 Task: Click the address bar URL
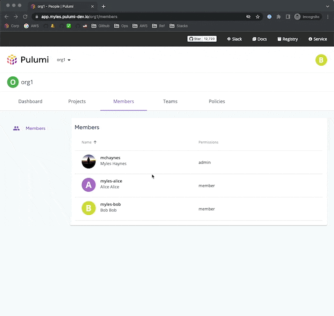click(79, 17)
